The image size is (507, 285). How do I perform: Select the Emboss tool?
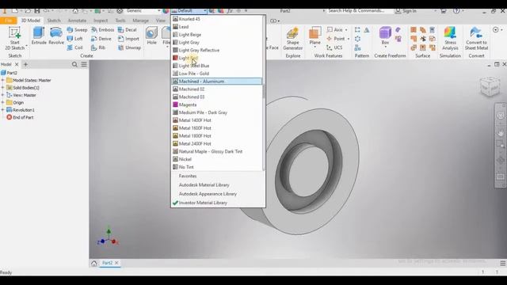click(103, 30)
